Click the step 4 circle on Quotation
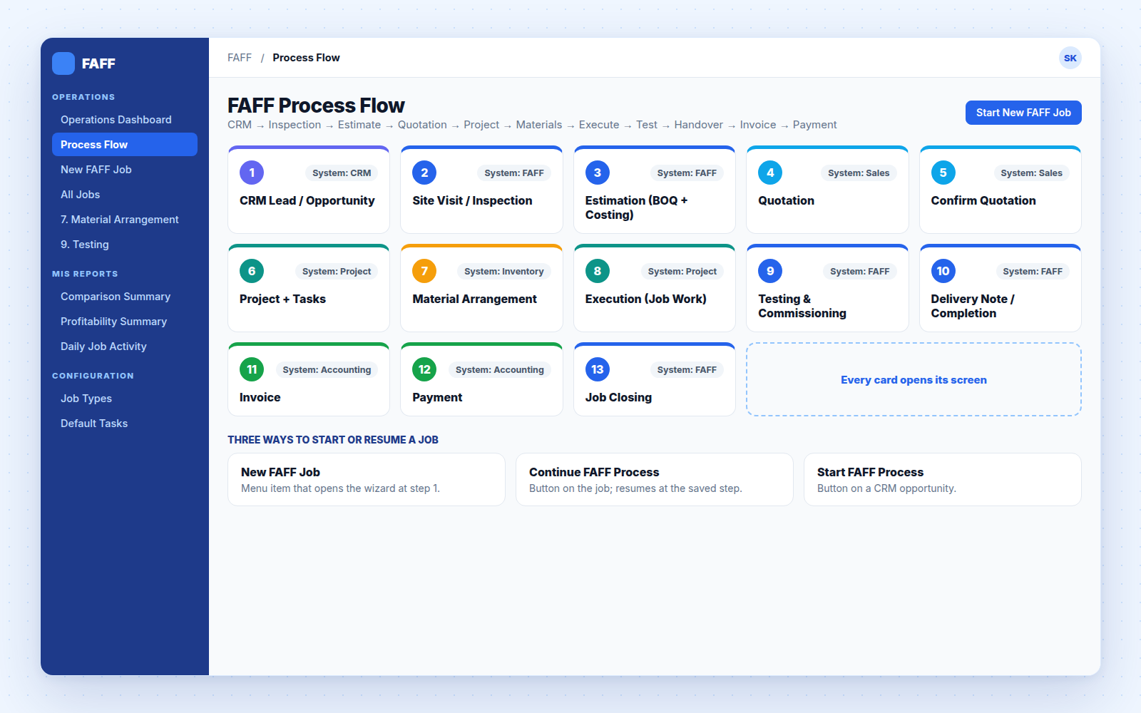Viewport: 1141px width, 713px height. pyautogui.click(x=770, y=173)
